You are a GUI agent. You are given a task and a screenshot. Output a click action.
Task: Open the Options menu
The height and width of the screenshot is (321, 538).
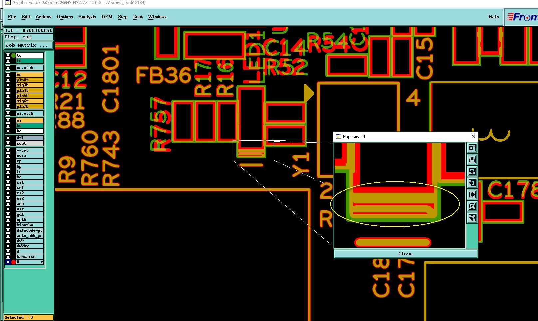click(x=65, y=17)
